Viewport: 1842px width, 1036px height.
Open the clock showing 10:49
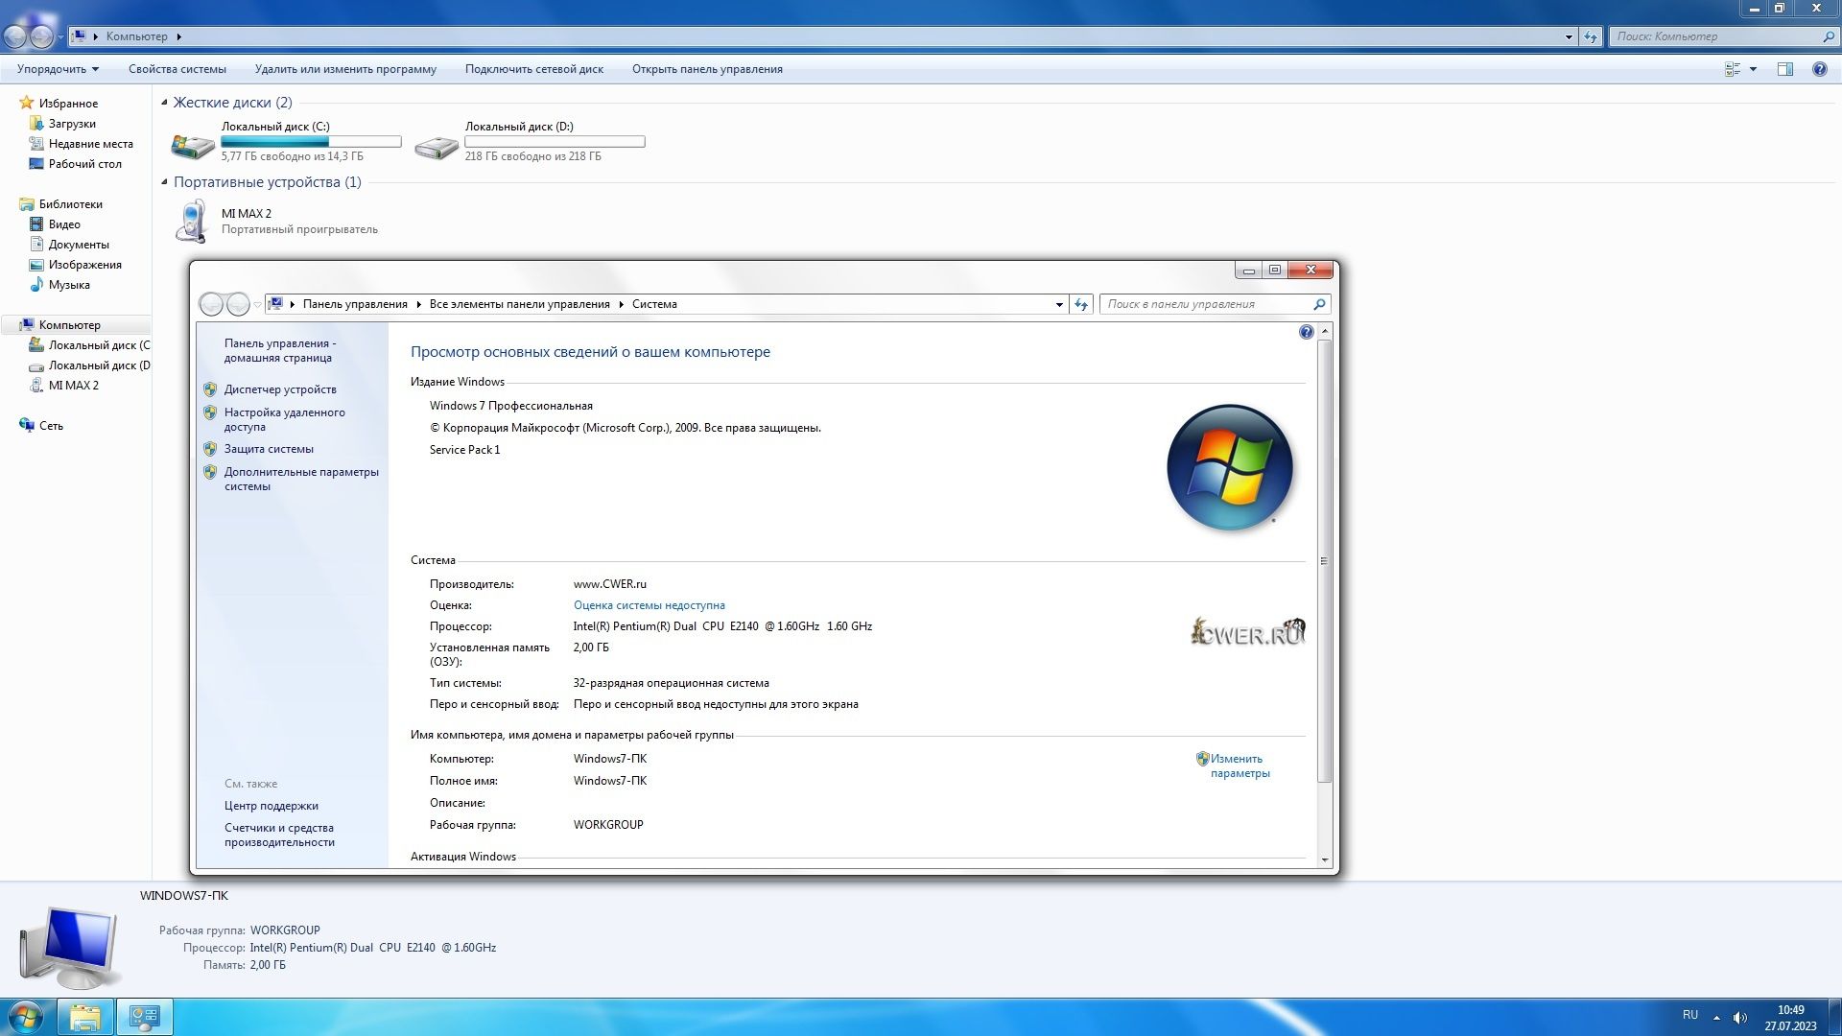(1790, 1018)
